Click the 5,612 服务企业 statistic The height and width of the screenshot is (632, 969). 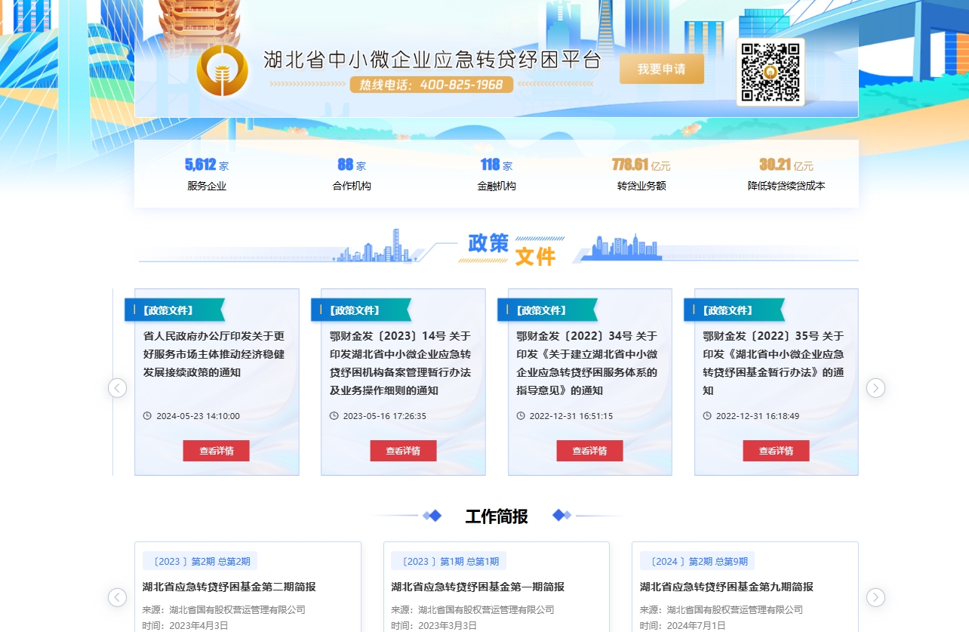pyautogui.click(x=207, y=174)
